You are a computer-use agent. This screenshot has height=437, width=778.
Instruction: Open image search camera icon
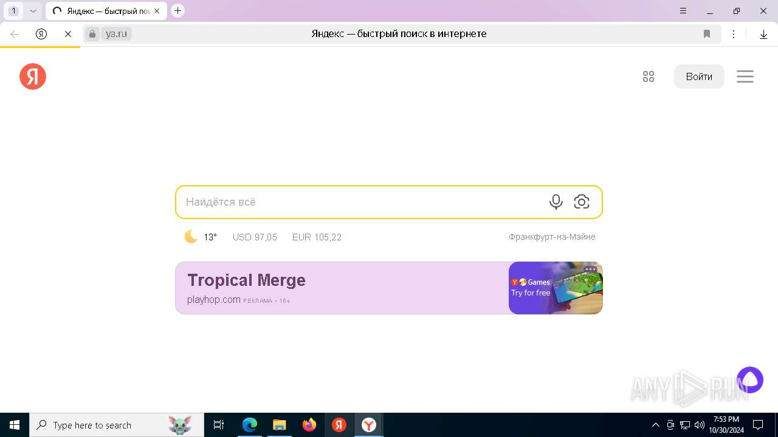[x=582, y=202]
